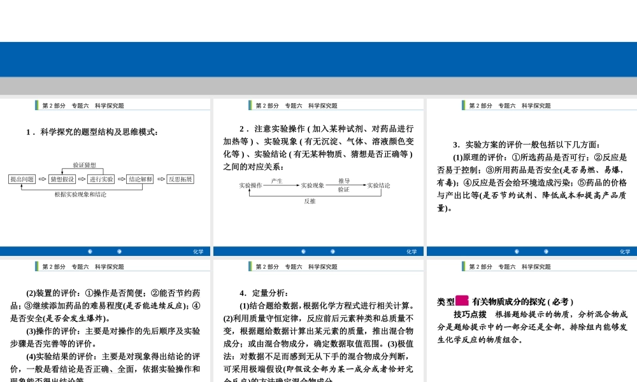Click the 反思拓展 flowchart box
The height and width of the screenshot is (382, 637).
point(180,180)
